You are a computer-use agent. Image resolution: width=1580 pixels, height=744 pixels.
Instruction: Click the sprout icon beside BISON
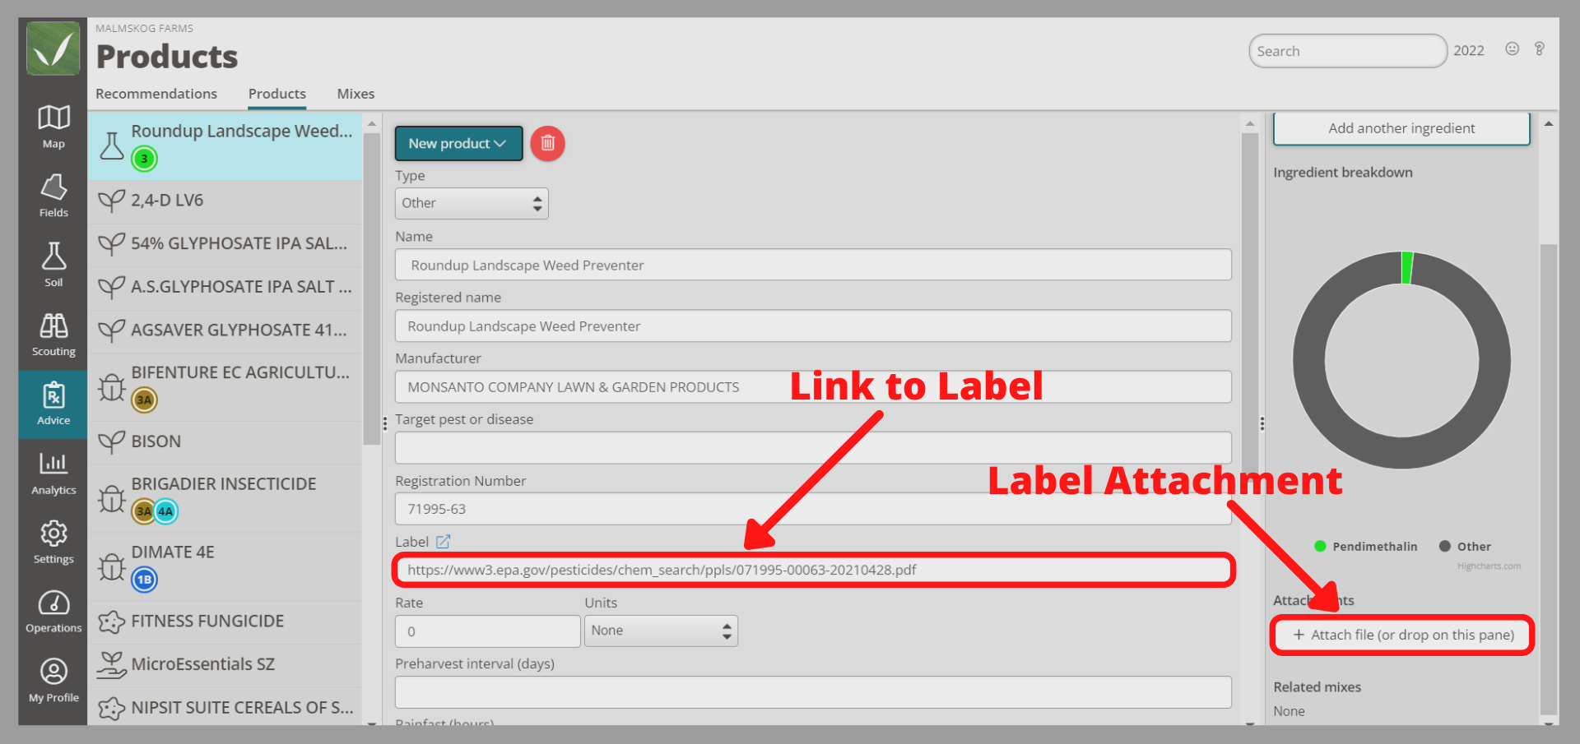(x=112, y=441)
